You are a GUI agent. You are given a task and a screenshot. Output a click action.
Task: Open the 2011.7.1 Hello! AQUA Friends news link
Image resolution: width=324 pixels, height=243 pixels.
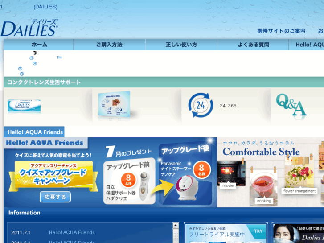coord(72,232)
